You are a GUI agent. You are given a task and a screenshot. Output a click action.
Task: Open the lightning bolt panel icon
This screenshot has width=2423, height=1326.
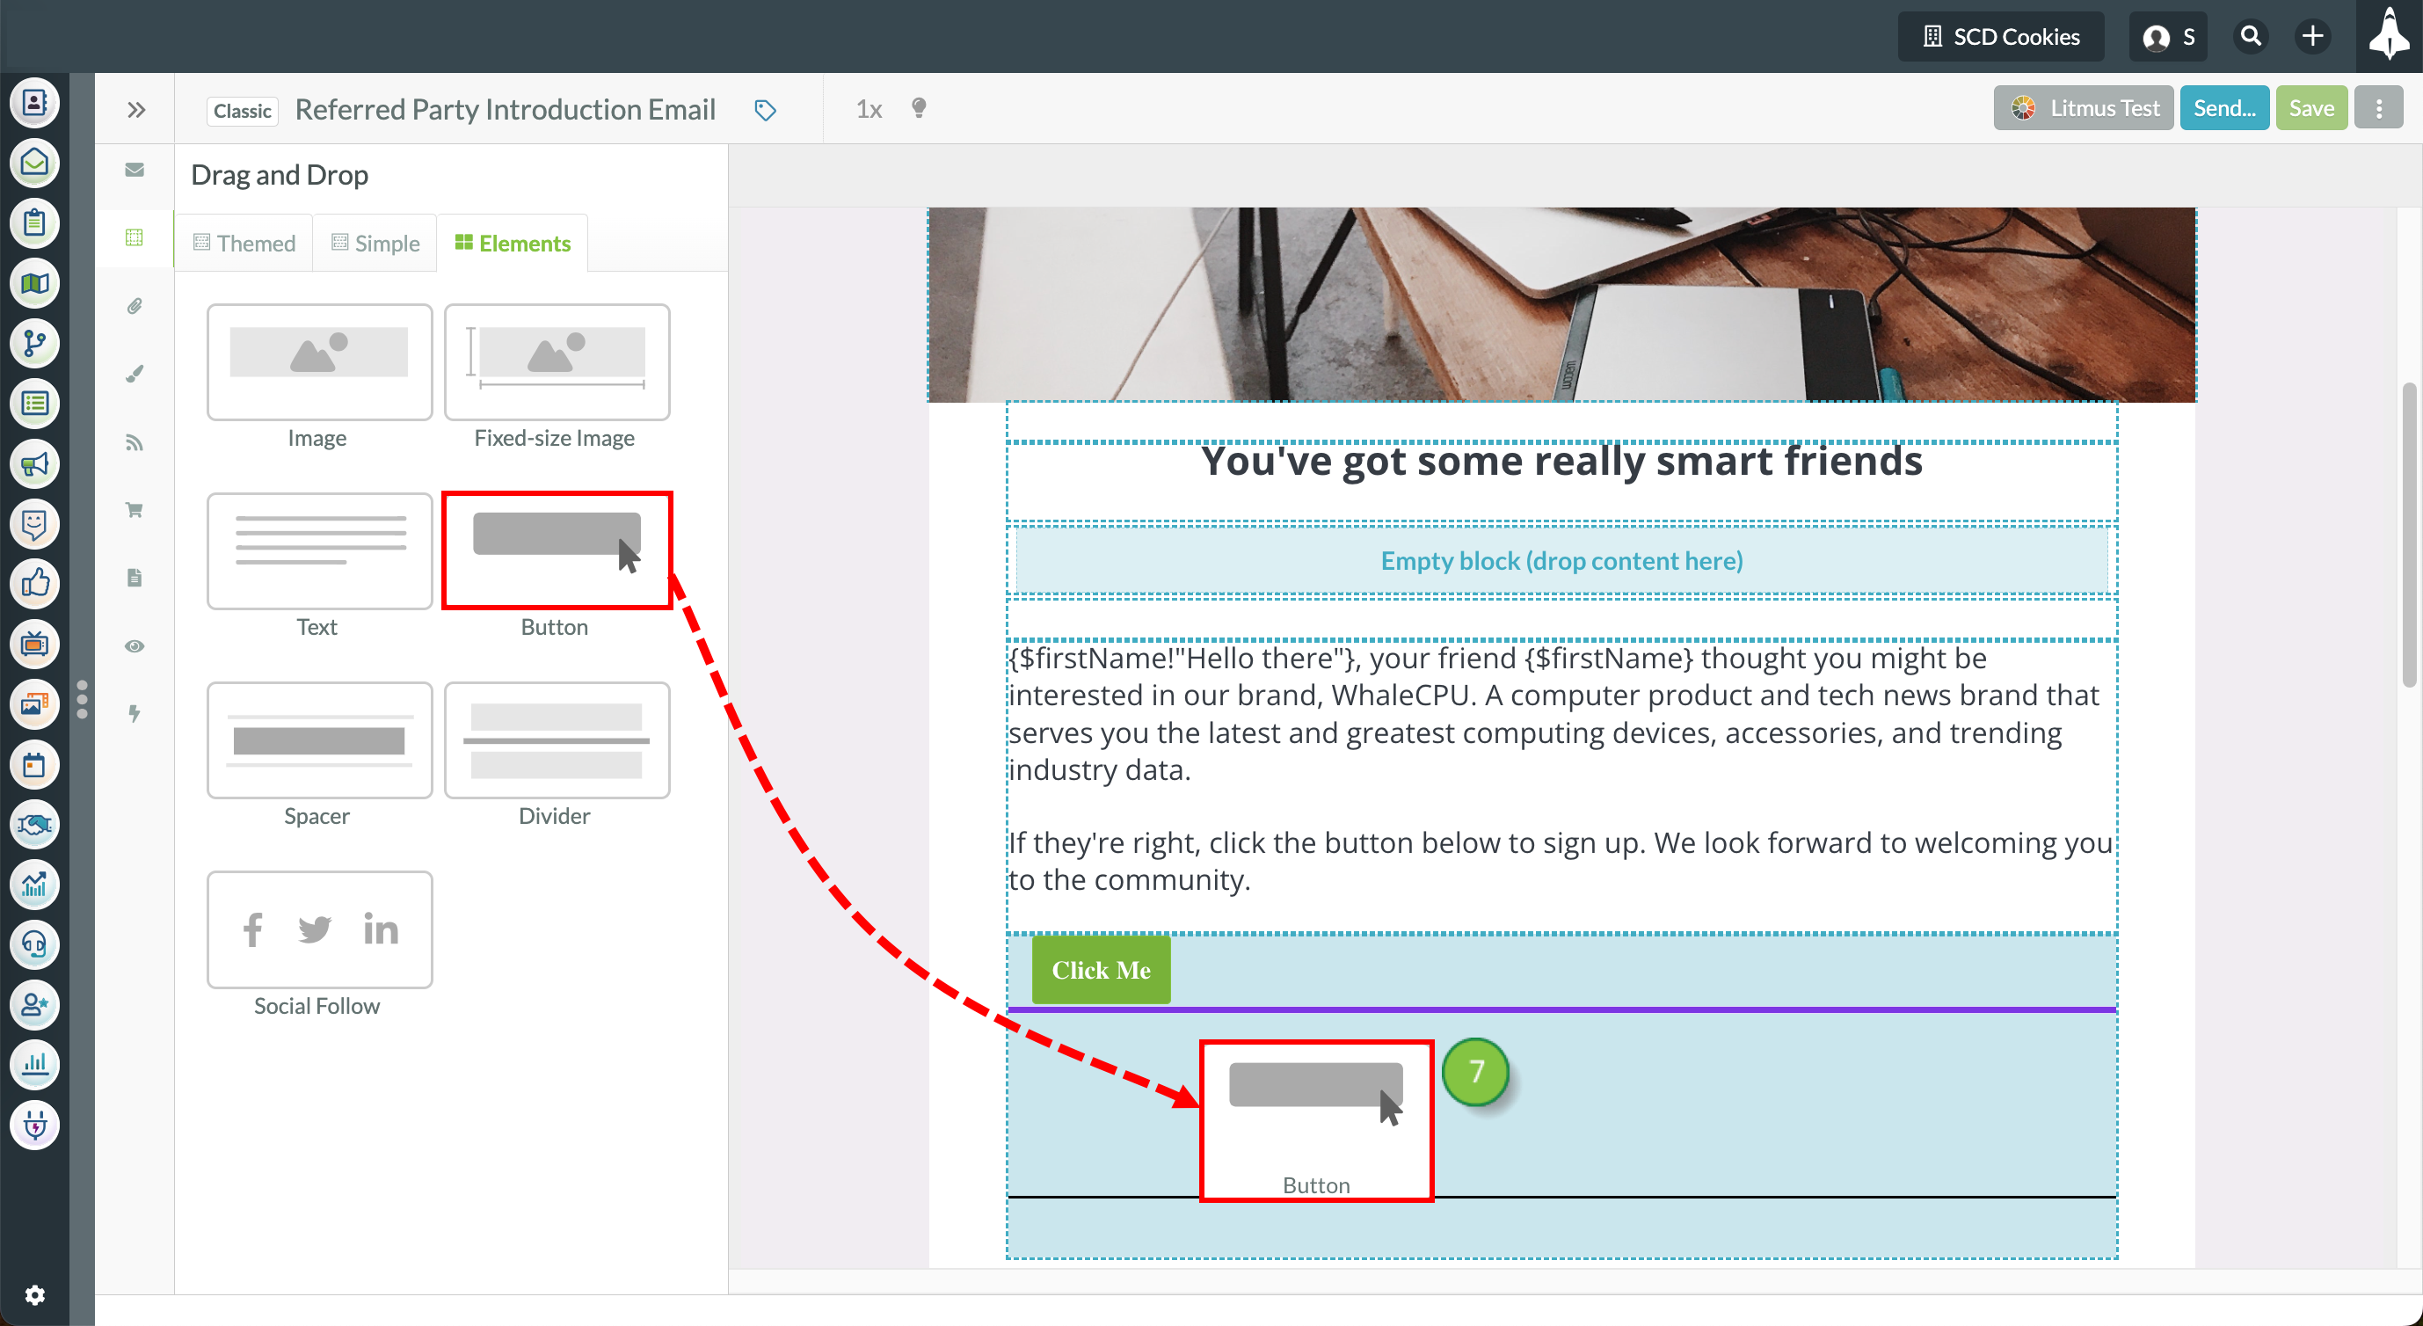(x=135, y=714)
